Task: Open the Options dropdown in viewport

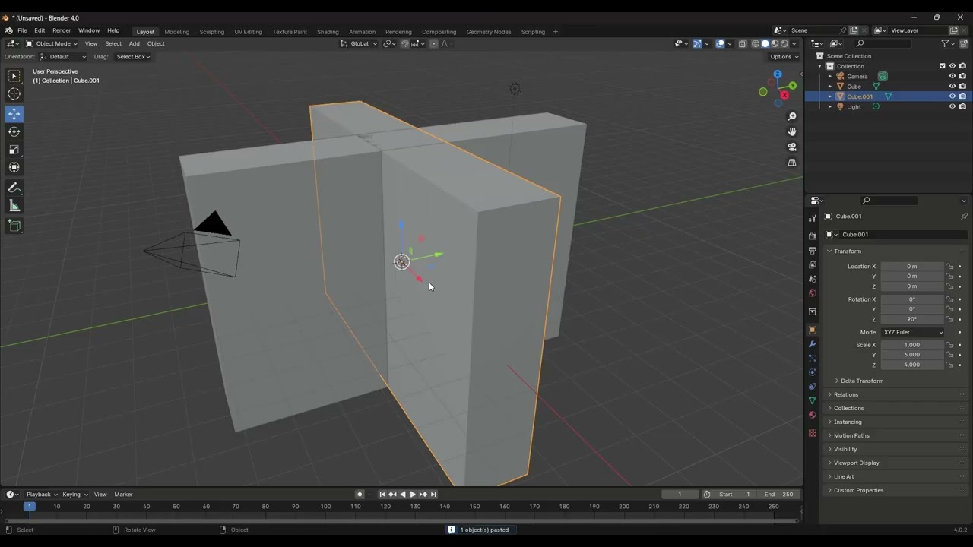Action: click(x=784, y=57)
